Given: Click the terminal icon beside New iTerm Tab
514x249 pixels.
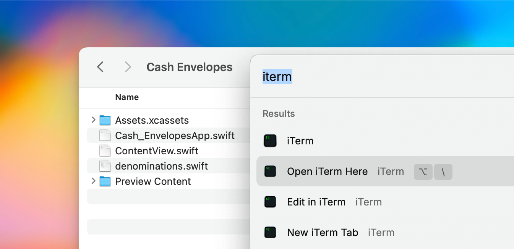Looking at the screenshot, I should click(x=270, y=232).
